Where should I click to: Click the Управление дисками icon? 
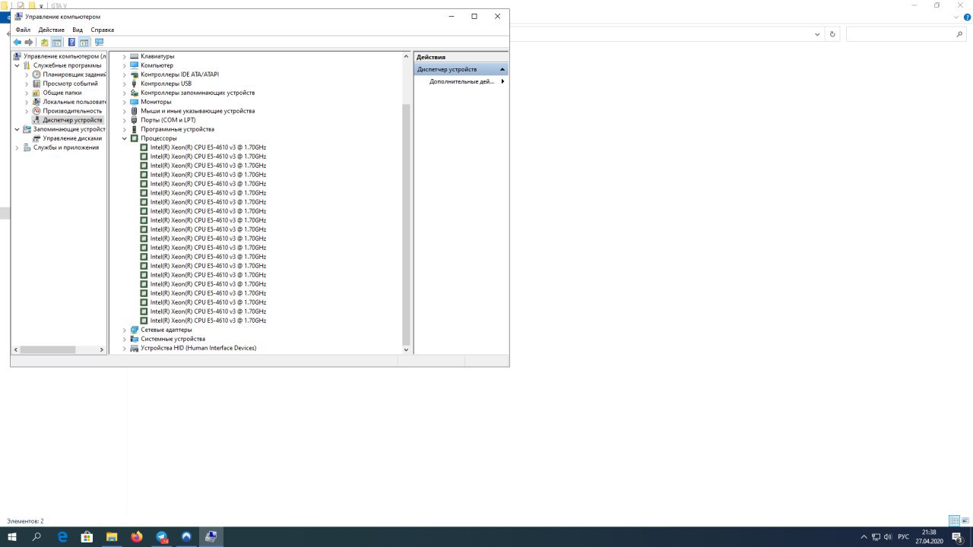(x=36, y=138)
